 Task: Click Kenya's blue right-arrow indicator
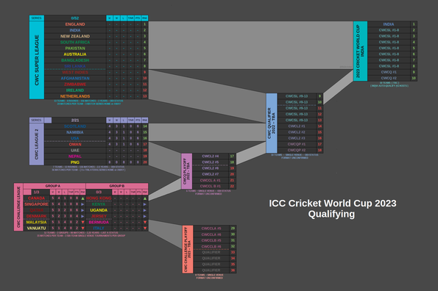pyautogui.click(x=145, y=204)
